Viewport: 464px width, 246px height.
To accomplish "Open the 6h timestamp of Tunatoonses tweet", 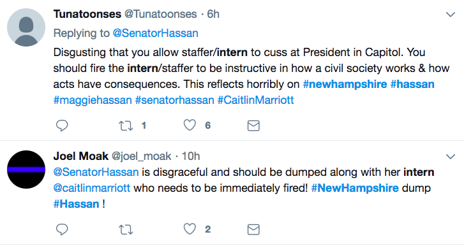I will (213, 14).
